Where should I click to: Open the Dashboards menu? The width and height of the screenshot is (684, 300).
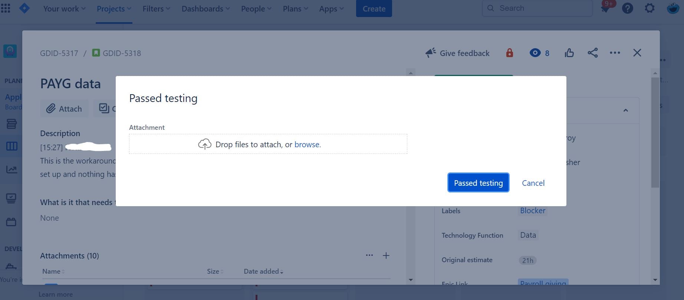205,9
